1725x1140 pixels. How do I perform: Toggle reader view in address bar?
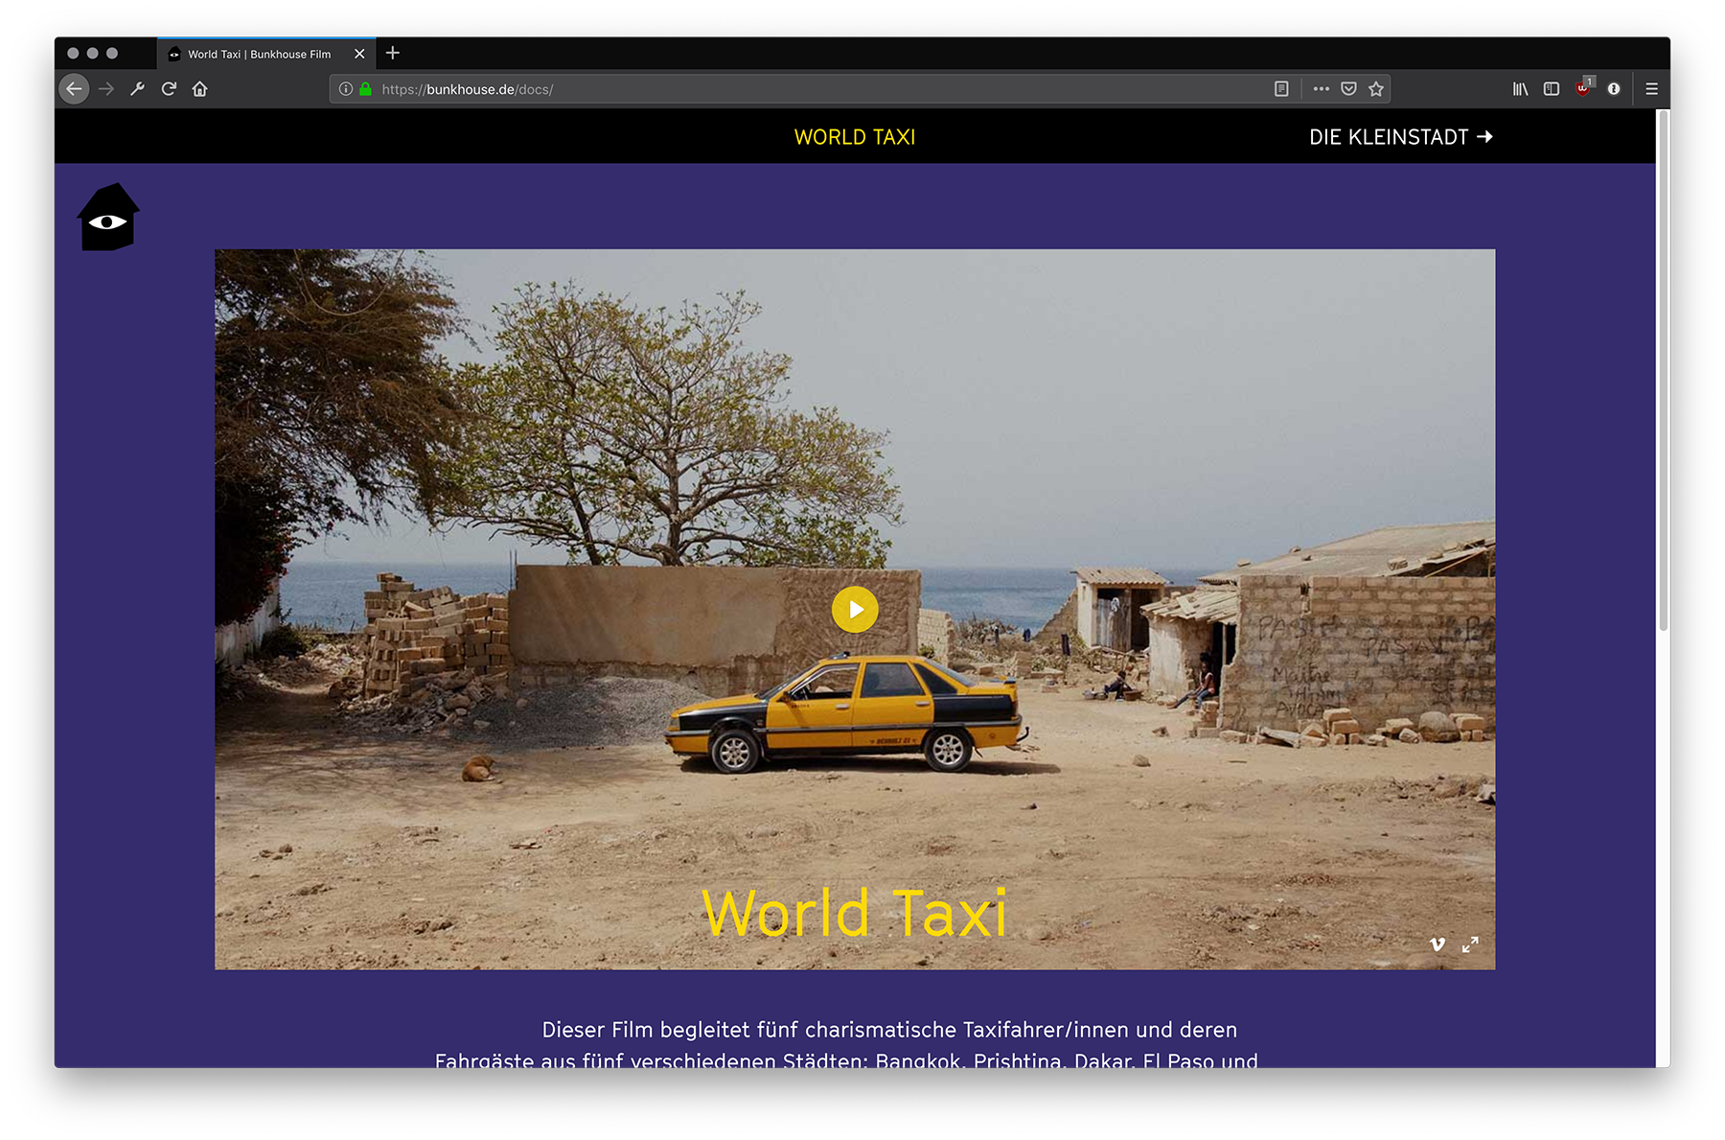(x=1281, y=89)
